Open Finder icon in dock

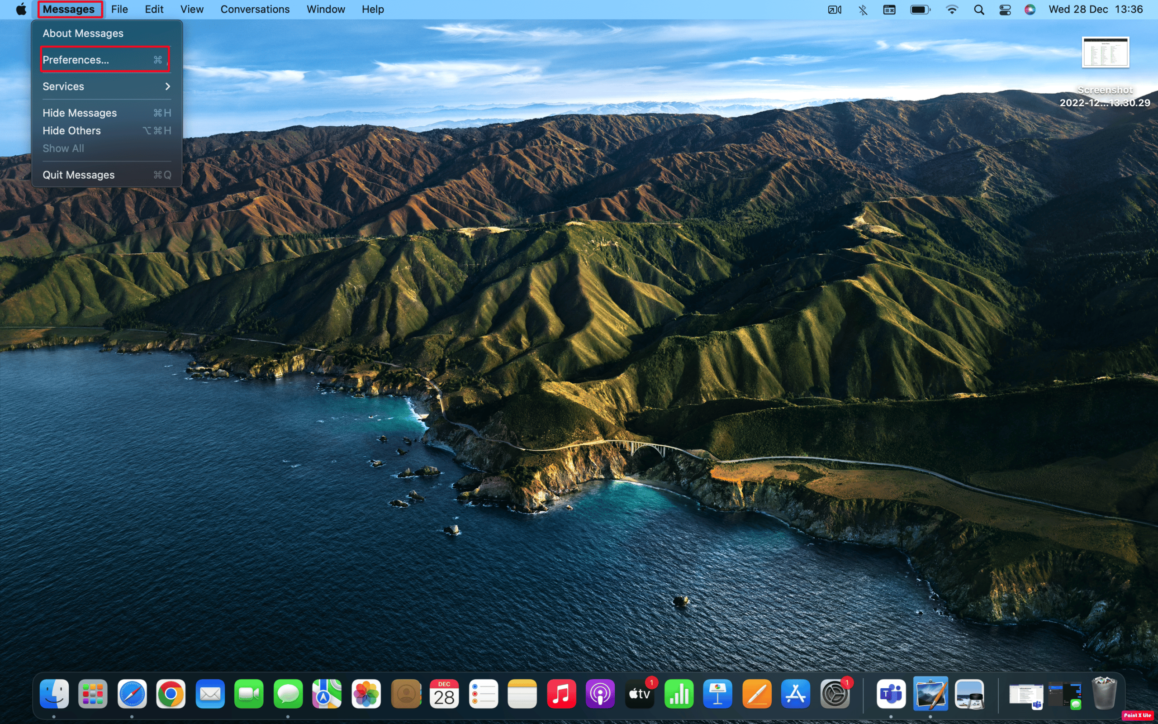(x=54, y=694)
